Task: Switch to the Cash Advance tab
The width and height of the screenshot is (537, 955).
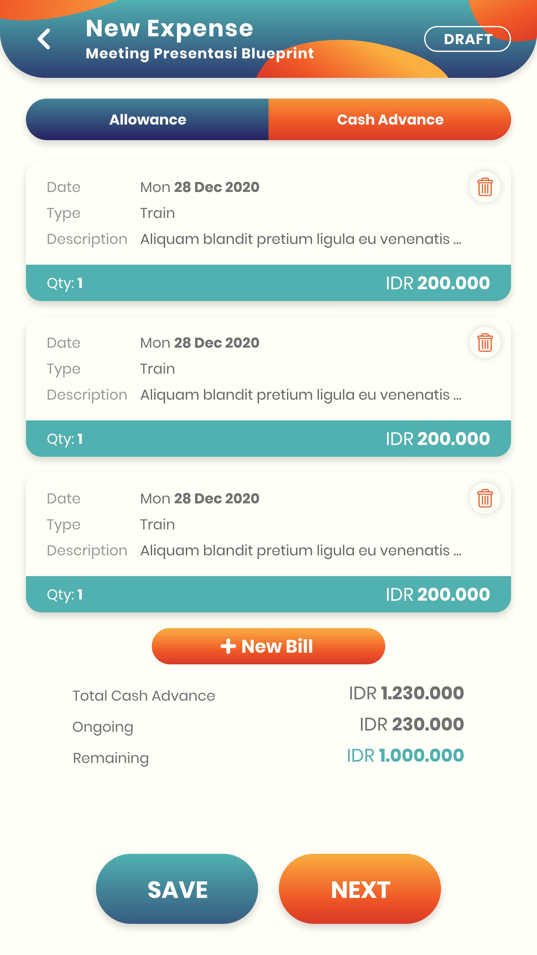Action: [390, 119]
